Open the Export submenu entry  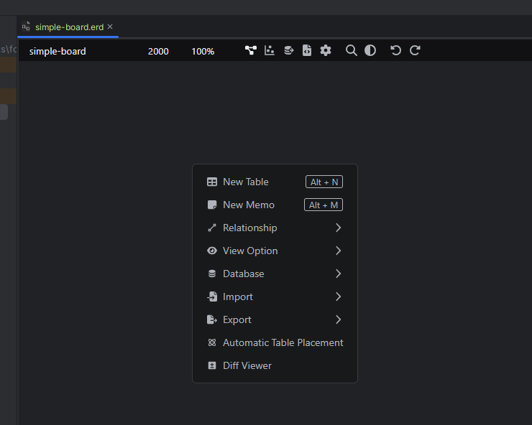[x=275, y=319]
